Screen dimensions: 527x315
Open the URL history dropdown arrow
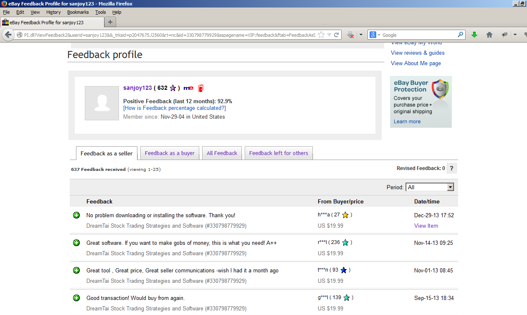tap(329, 35)
